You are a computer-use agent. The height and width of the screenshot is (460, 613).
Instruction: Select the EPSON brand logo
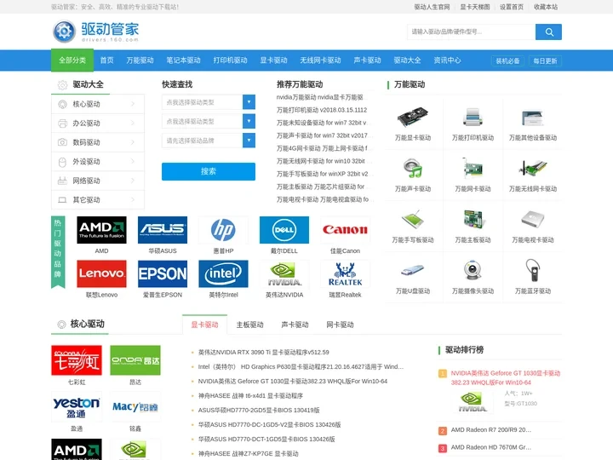(x=163, y=273)
